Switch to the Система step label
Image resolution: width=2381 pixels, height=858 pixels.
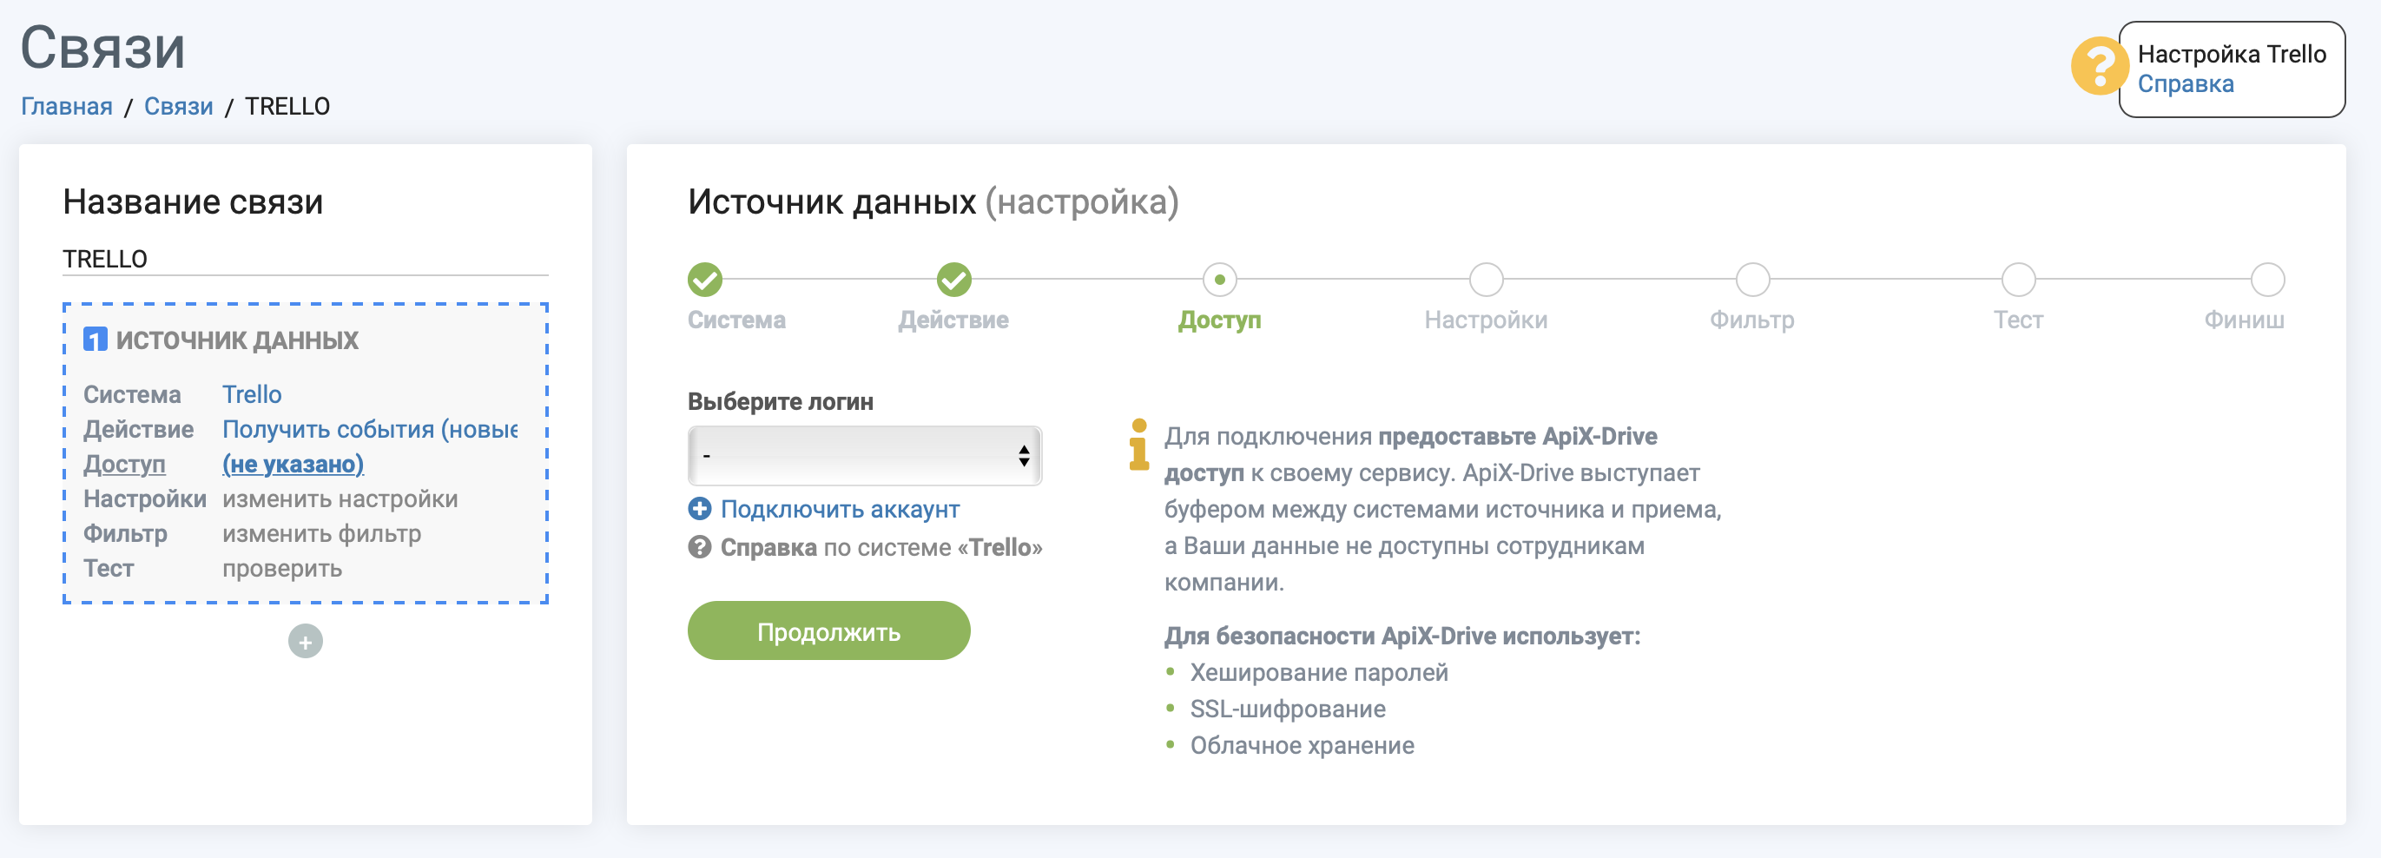(x=735, y=320)
